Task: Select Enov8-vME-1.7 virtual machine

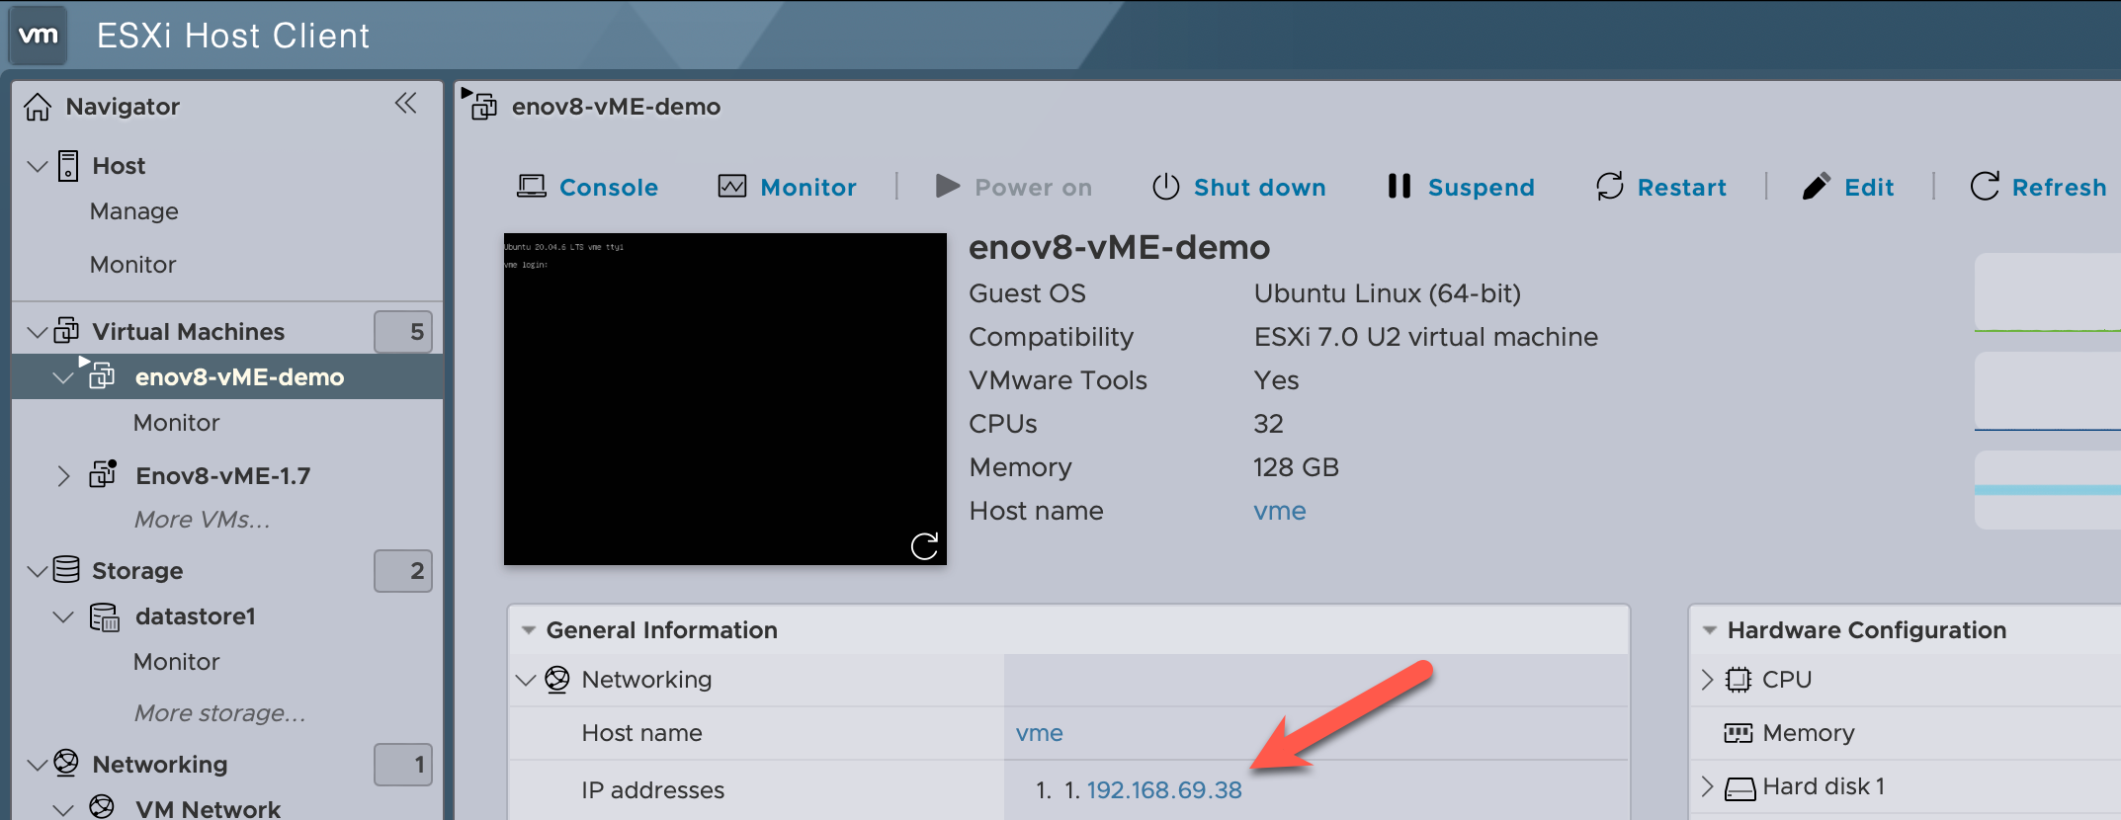Action: click(223, 476)
